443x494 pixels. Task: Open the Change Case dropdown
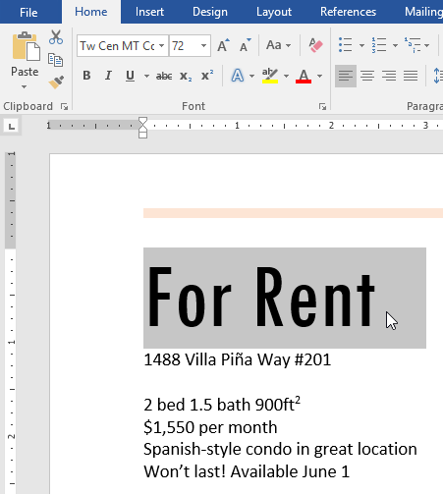pos(279,45)
